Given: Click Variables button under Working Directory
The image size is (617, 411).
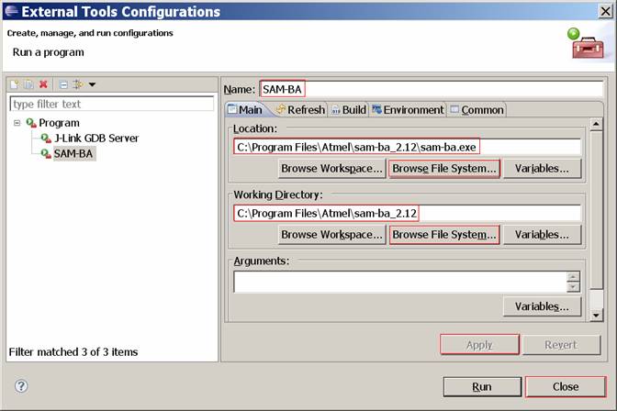Looking at the screenshot, I should (542, 235).
